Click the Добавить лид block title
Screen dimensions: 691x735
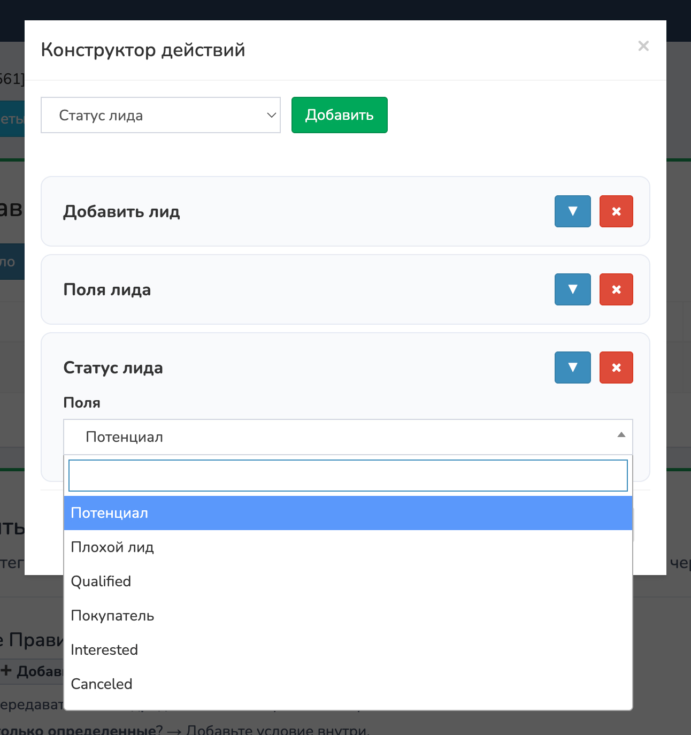pyautogui.click(x=121, y=212)
